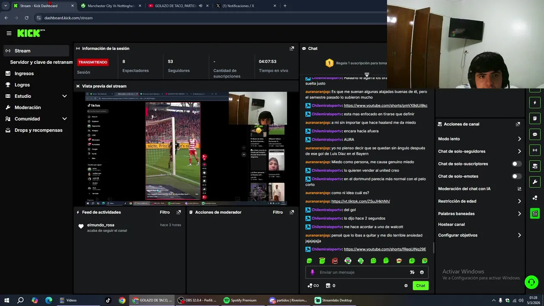This screenshot has height=306, width=544.
Task: Expand Configurar objetivos options
Action: 519,235
